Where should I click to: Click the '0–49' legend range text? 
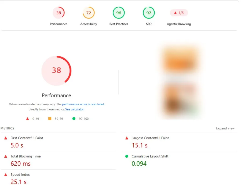click(x=36, y=119)
